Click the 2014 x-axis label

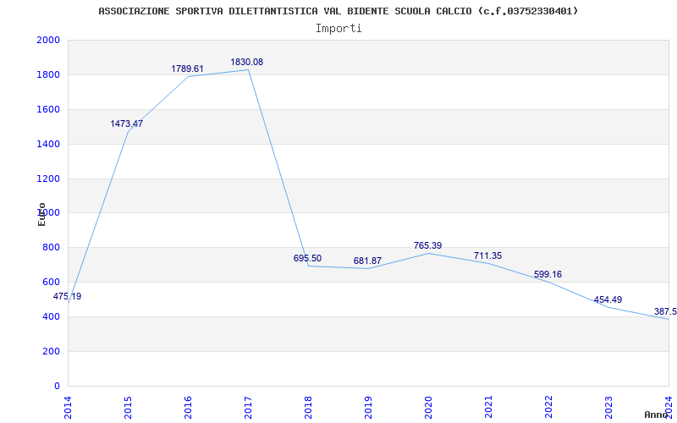(69, 407)
